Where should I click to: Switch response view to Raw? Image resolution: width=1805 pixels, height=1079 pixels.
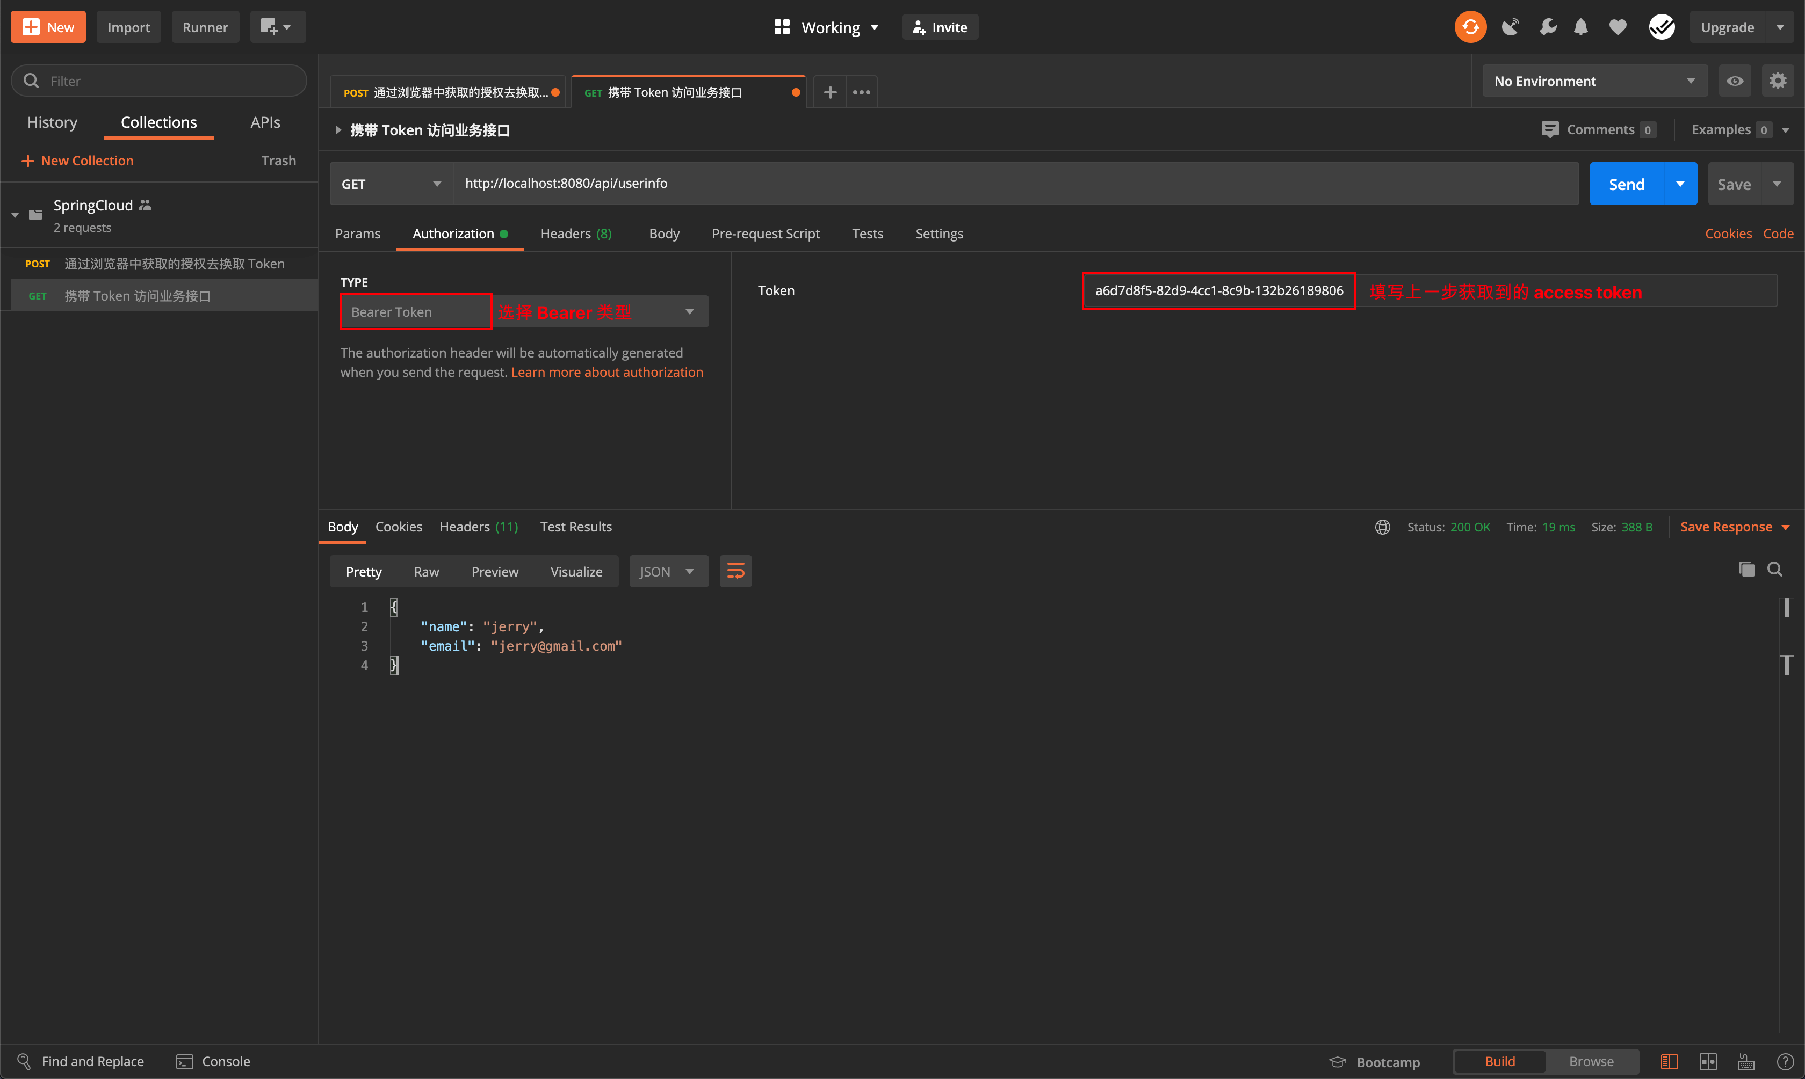tap(427, 572)
